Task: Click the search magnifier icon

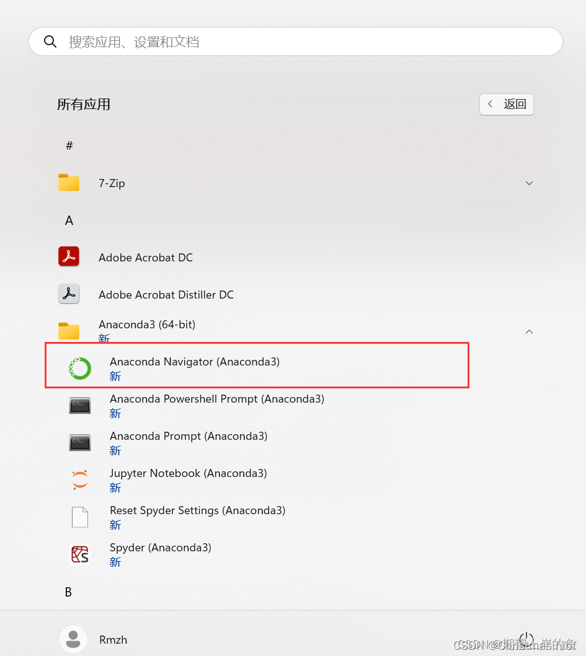Action: pos(50,42)
